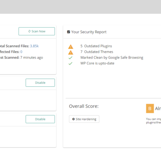Open Site Hardening settings
Screen dimensions: 161x161
(84, 119)
